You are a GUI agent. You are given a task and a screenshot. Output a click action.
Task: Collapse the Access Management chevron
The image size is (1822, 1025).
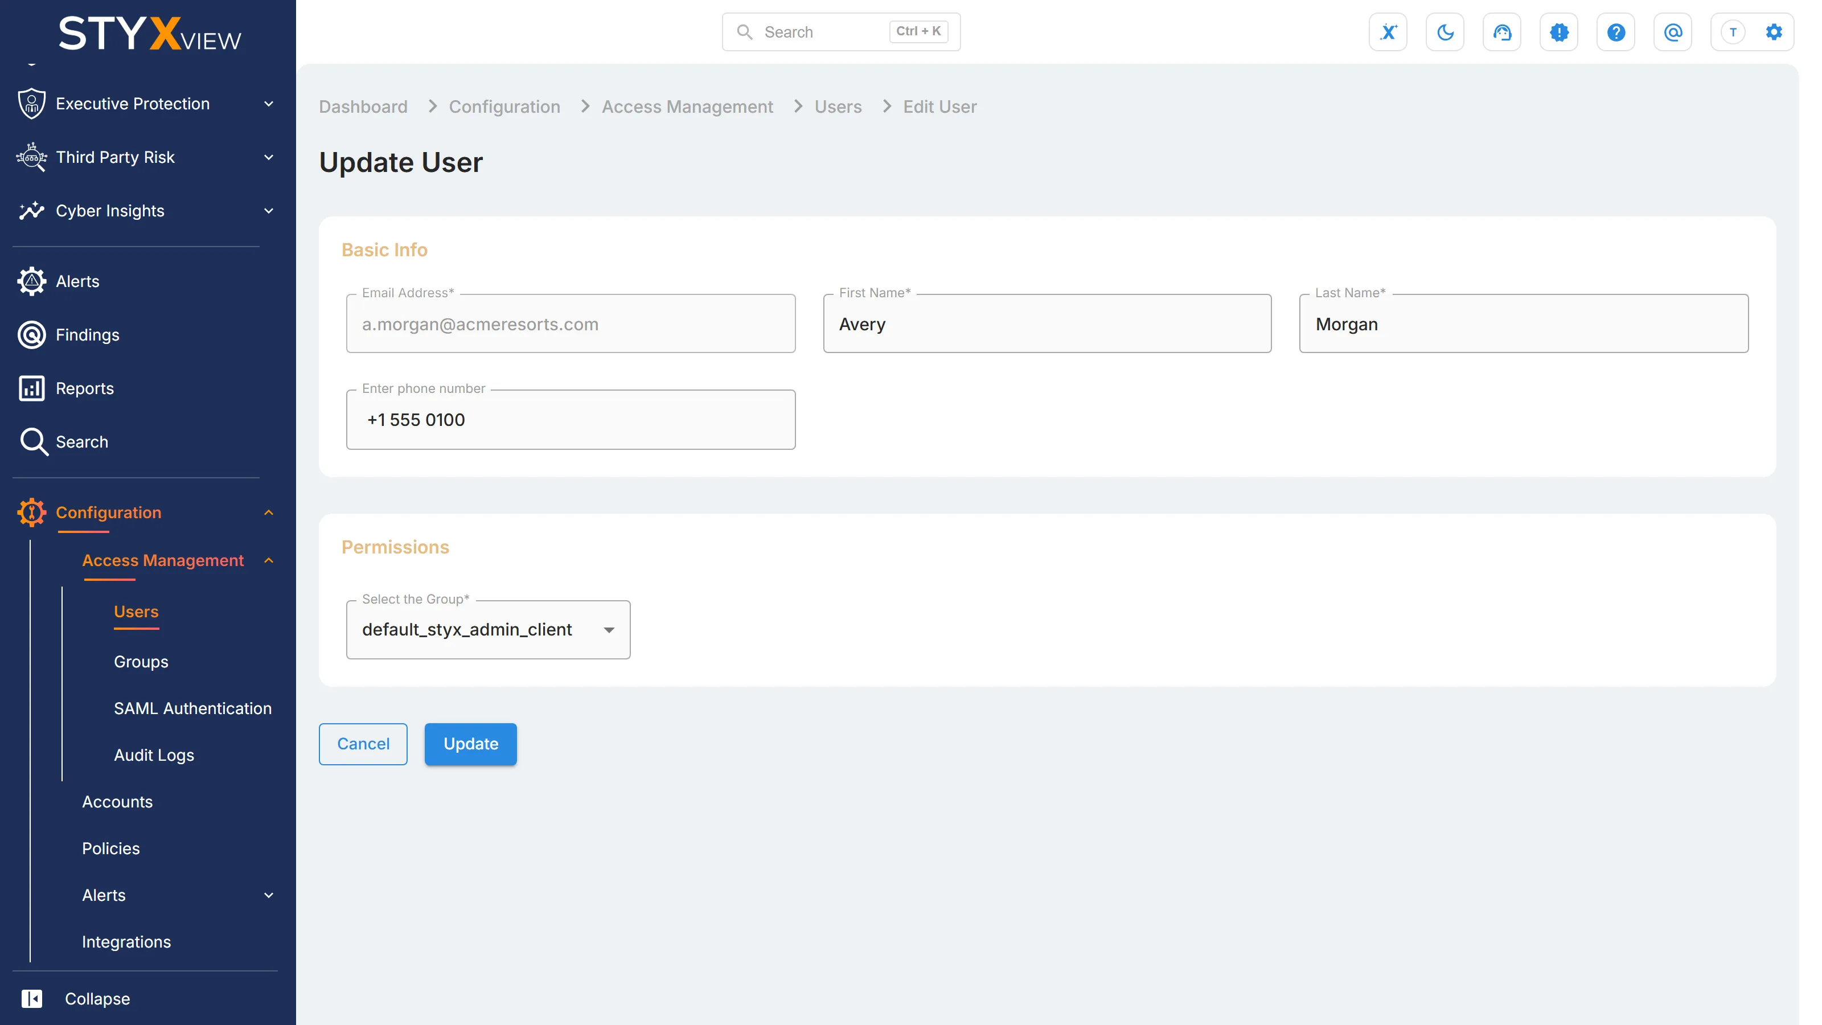(x=269, y=560)
